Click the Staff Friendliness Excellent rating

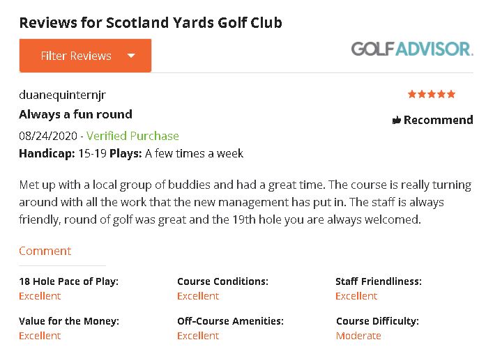click(x=356, y=296)
